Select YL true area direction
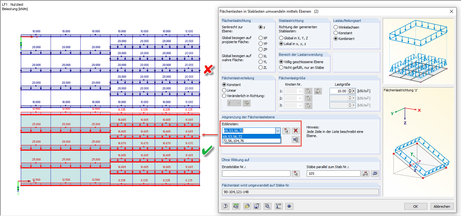This screenshot has width=461, height=216. 261,62
